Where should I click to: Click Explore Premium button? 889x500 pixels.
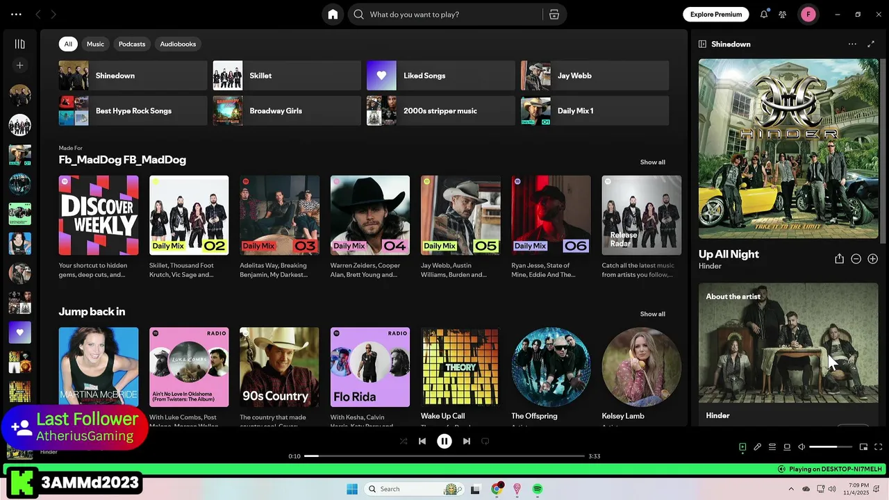[x=716, y=14]
